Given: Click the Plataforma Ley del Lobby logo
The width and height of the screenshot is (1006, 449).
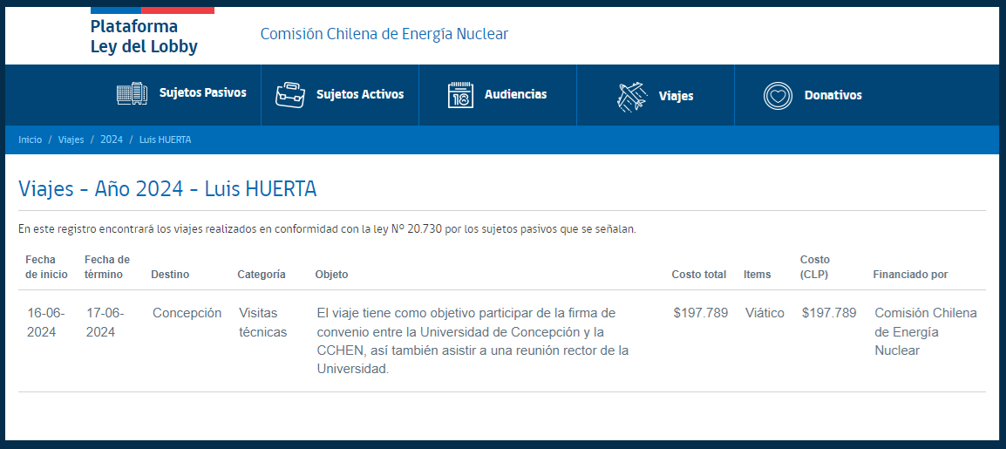Looking at the screenshot, I should tap(153, 32).
